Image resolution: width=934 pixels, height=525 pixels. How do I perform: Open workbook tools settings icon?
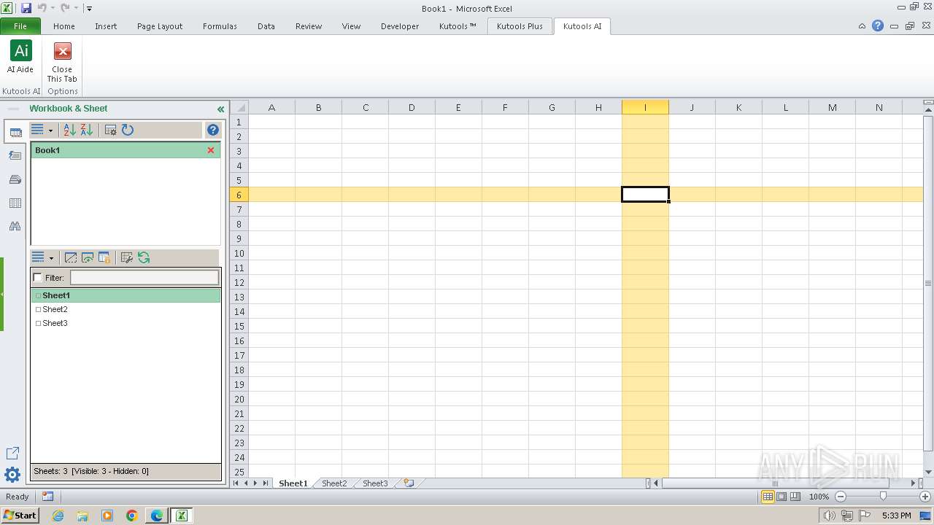click(111, 130)
